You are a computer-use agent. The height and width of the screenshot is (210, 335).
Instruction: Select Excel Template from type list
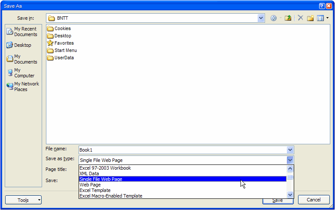pos(95,190)
